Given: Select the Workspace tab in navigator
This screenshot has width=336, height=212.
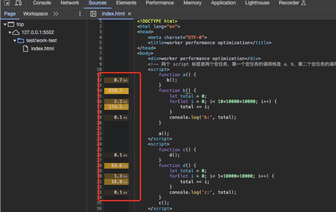Looking at the screenshot, I should coord(35,14).
